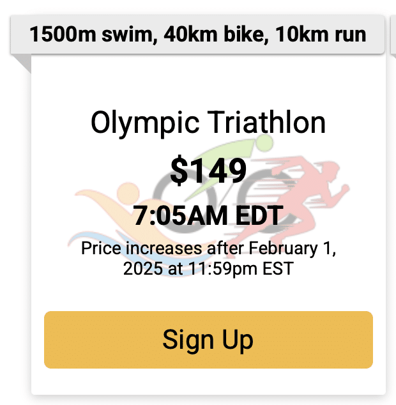Click the folded ribbon corner at left
Image resolution: width=396 pixels, height=405 pixels.
pos(21,63)
